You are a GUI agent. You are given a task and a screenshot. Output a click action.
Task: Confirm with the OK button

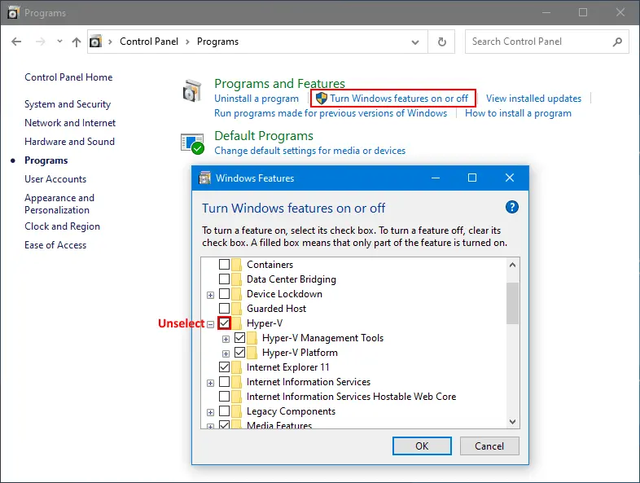(422, 446)
